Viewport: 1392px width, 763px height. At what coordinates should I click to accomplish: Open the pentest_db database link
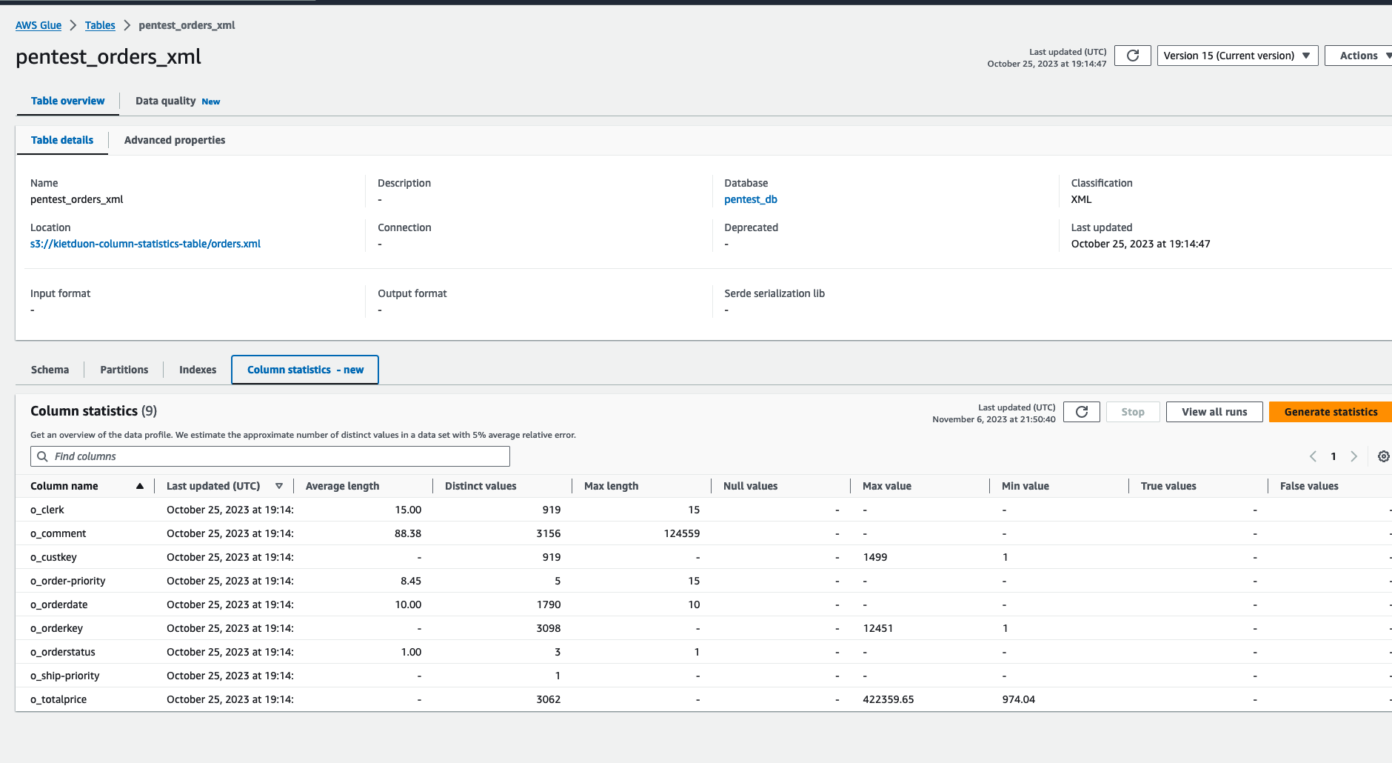pyautogui.click(x=750, y=199)
